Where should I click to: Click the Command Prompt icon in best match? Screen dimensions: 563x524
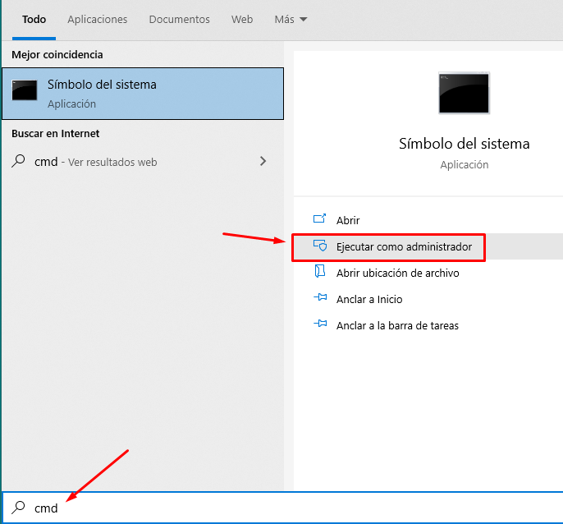pos(25,90)
